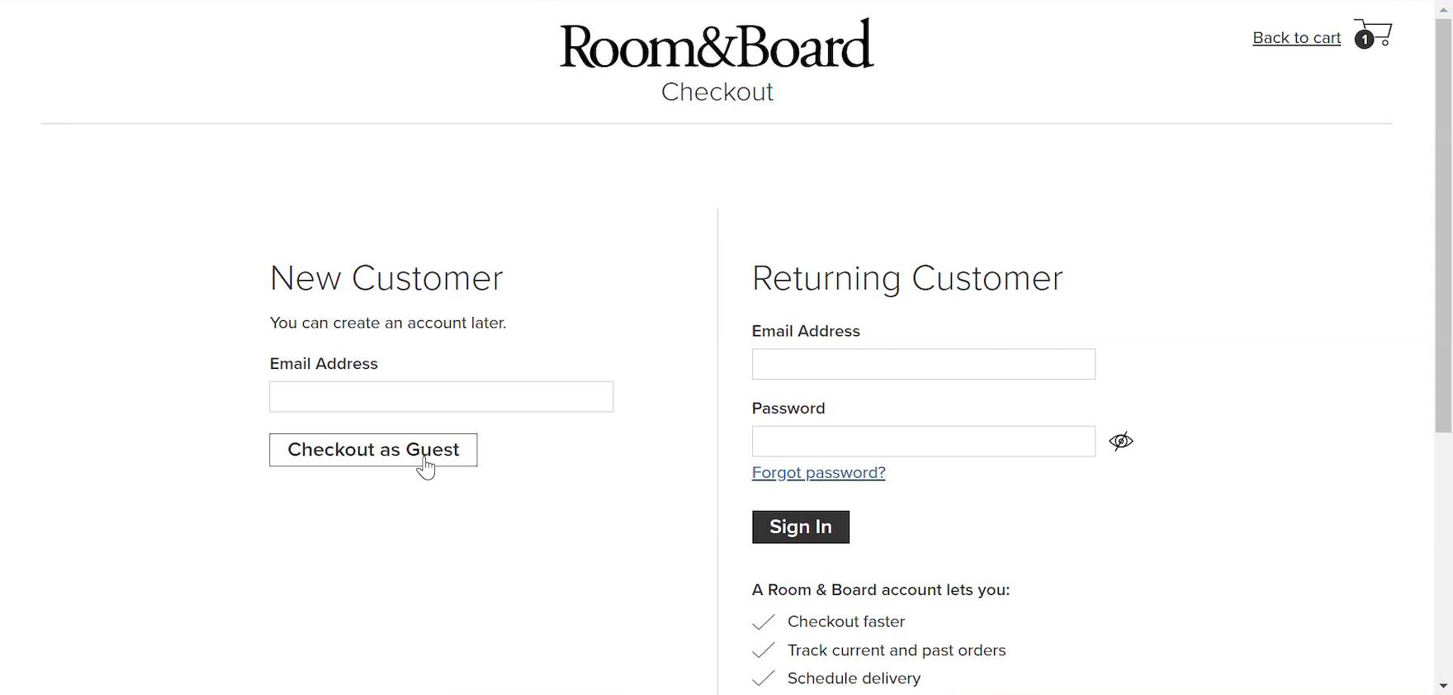1453x695 pixels.
Task: Click the Password field label
Action: click(788, 409)
